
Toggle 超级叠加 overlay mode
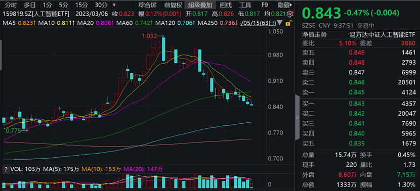(x=200, y=5)
